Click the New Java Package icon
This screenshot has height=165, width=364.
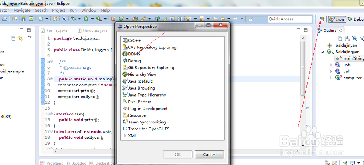pyautogui.click(x=113, y=19)
